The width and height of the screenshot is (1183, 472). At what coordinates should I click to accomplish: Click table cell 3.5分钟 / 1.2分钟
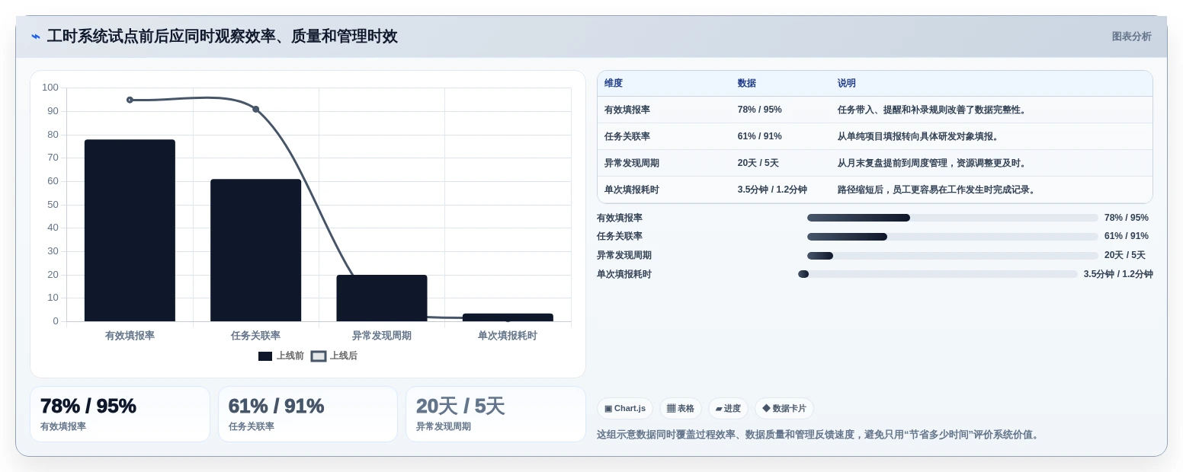tap(772, 190)
